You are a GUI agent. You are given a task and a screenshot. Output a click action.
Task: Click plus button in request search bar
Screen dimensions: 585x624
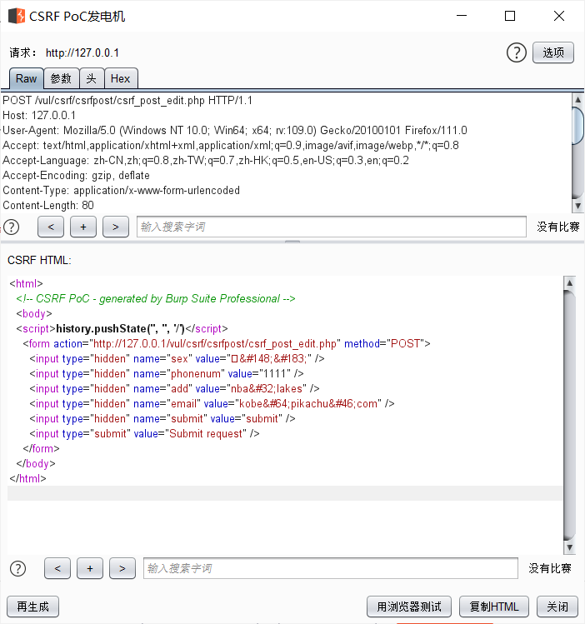point(83,227)
